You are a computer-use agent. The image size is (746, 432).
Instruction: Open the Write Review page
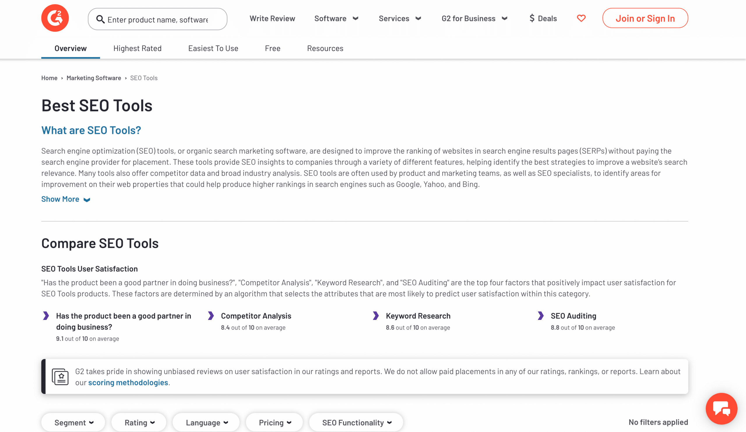pyautogui.click(x=272, y=18)
